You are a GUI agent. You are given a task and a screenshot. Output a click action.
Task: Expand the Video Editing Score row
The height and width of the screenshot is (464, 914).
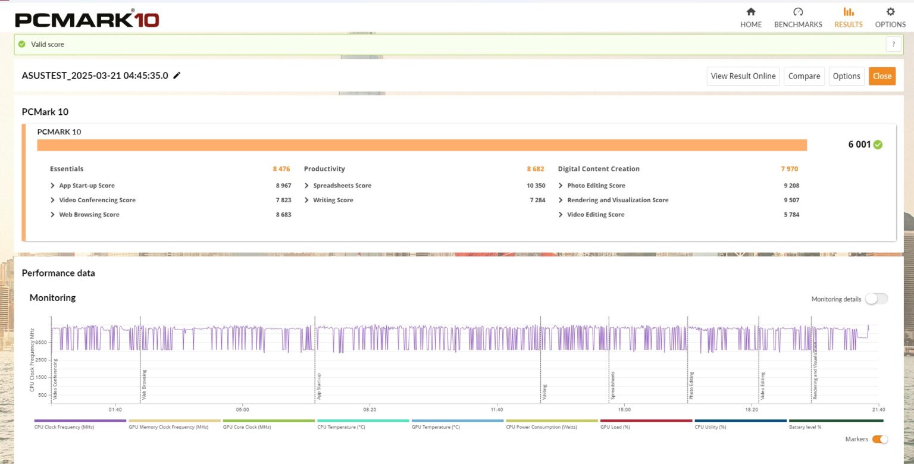[x=561, y=215]
